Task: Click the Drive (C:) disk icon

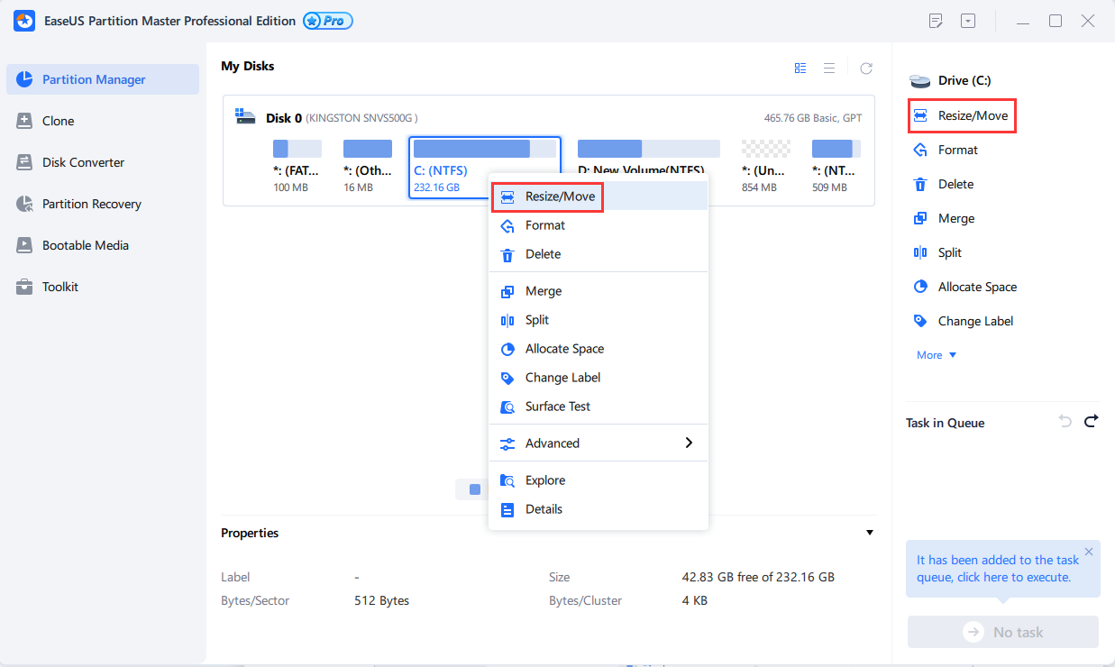Action: pos(919,81)
